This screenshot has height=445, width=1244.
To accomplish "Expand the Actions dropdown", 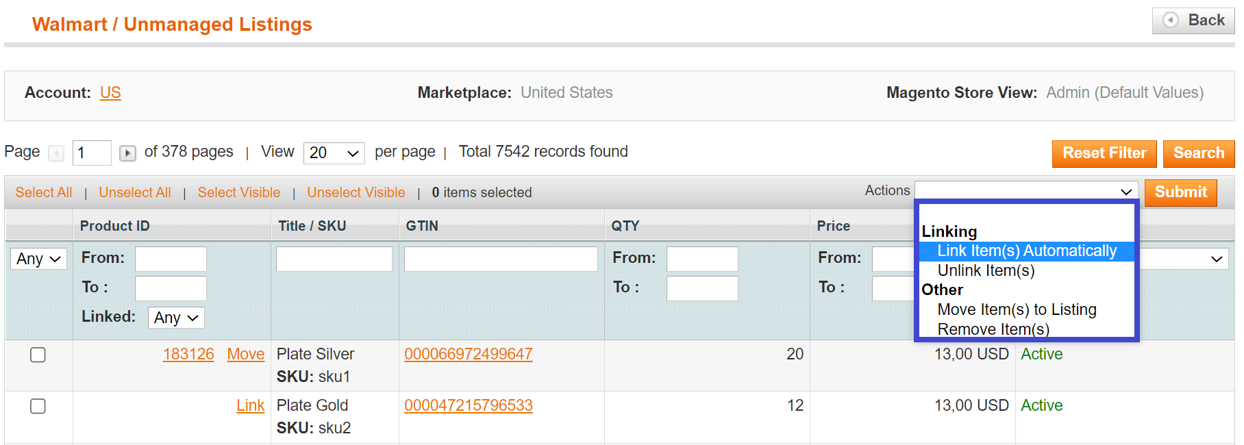I will click(1025, 191).
